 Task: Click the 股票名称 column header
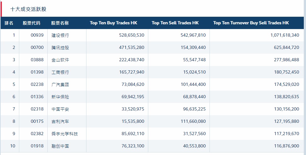pos(60,23)
